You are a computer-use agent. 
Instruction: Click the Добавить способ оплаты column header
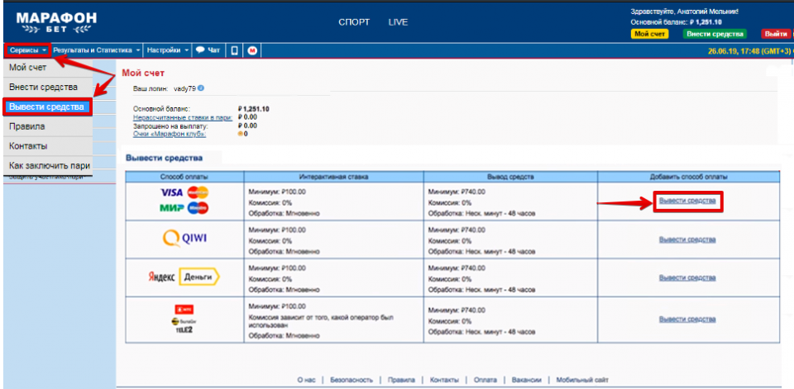[x=689, y=177]
